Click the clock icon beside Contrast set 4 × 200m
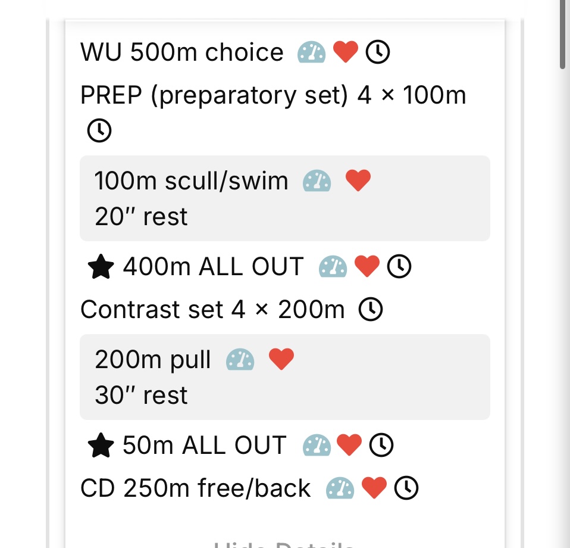Viewport: 570px width, 548px height. [371, 309]
